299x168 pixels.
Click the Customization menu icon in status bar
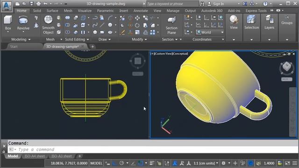tap(295, 163)
